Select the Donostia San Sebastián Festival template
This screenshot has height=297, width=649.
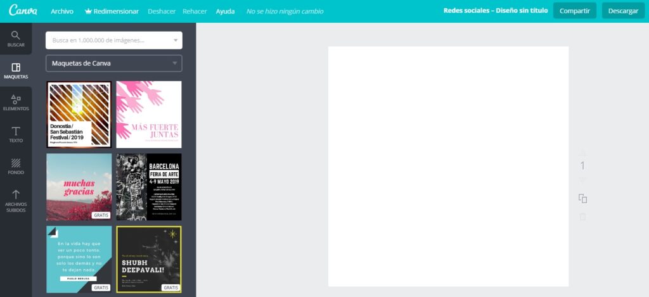pos(79,114)
